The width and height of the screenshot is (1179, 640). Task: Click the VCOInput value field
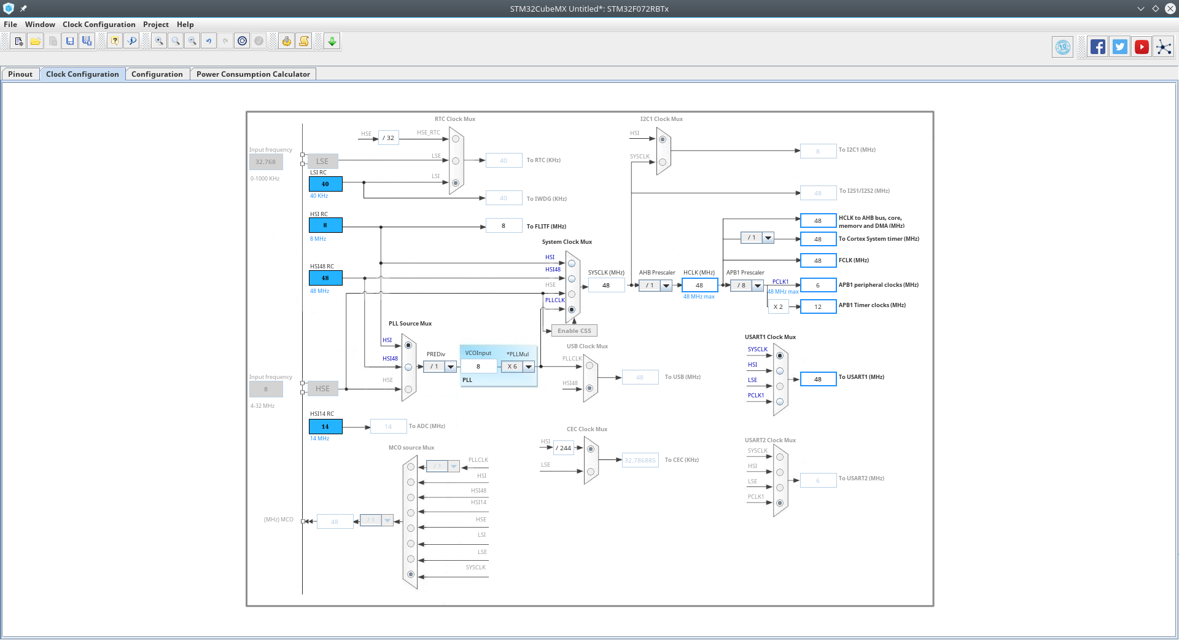(478, 367)
